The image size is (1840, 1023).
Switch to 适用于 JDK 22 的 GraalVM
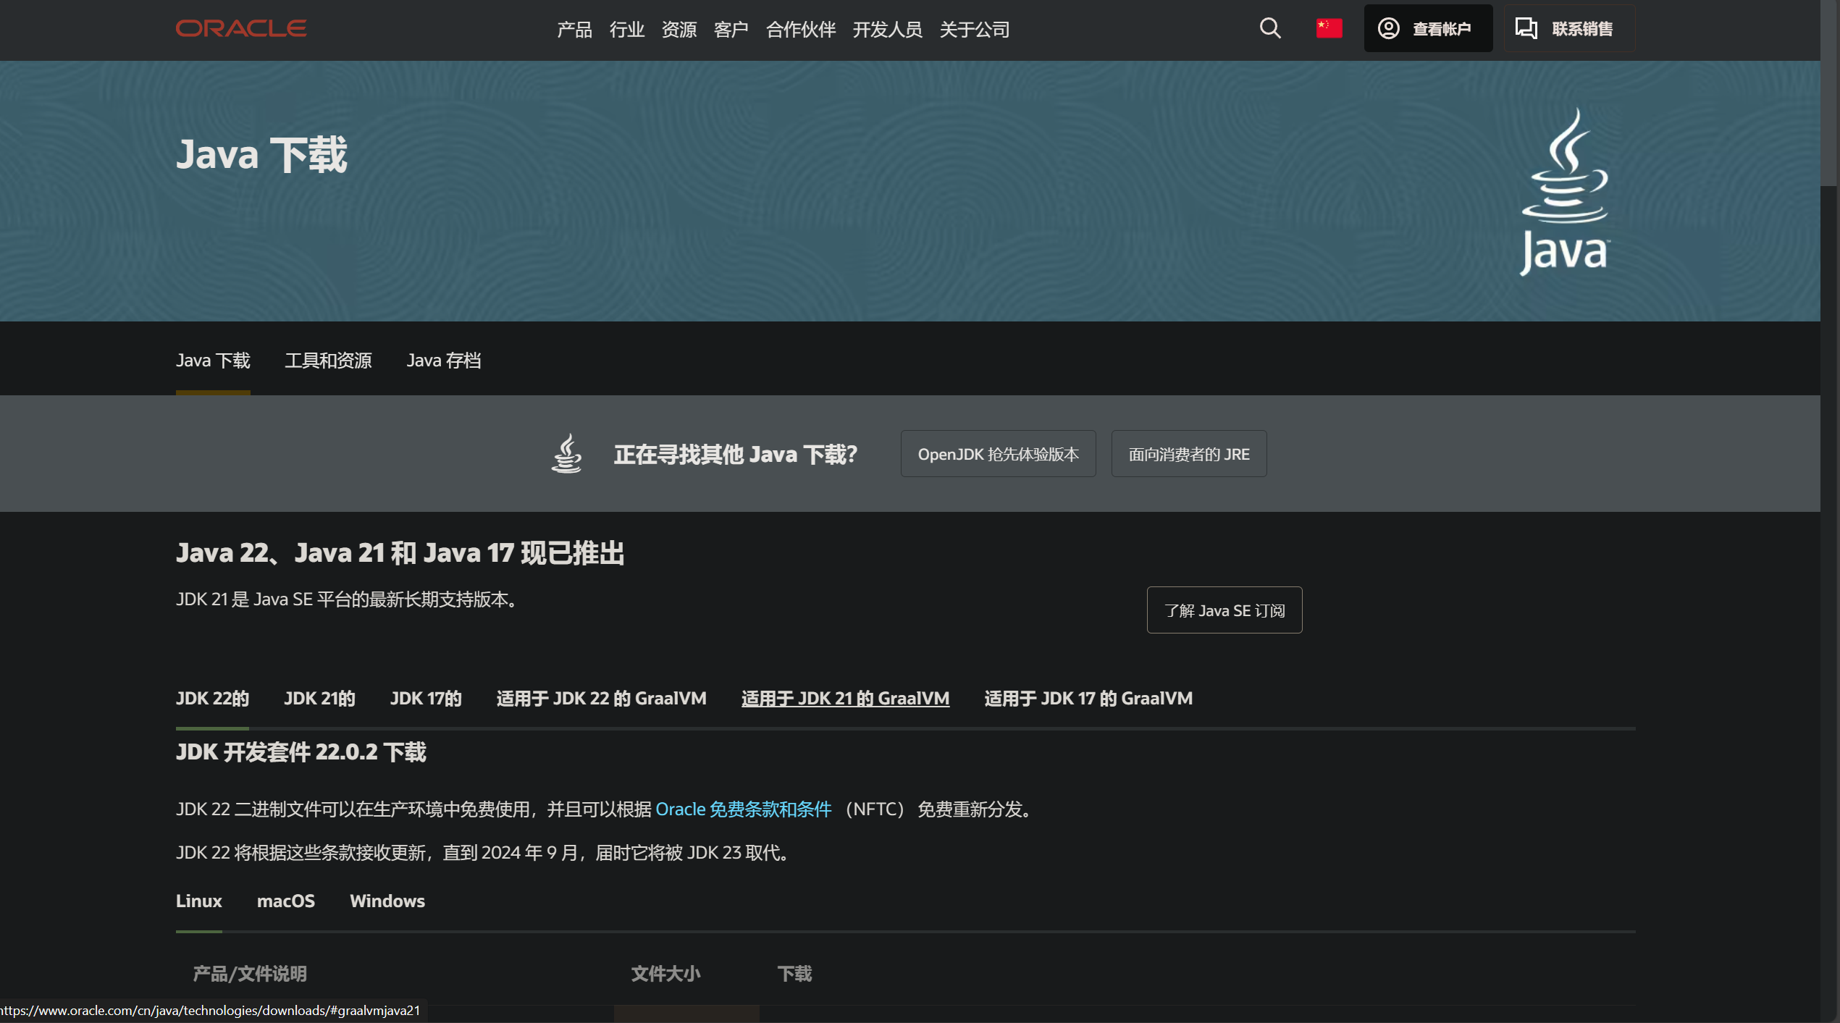tap(601, 698)
